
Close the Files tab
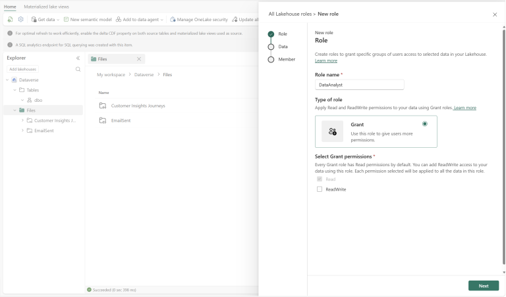(139, 59)
